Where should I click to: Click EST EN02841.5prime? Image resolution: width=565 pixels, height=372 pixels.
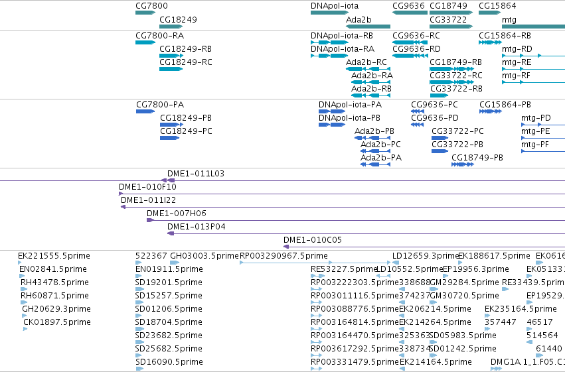click(22, 277)
